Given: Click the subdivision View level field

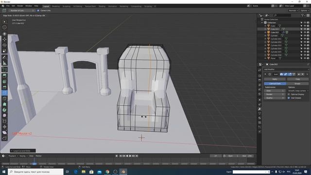Looking at the screenshot, I should [275, 91].
